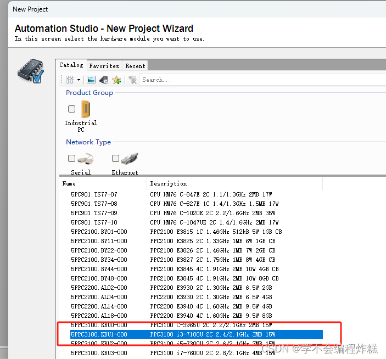Clear filters with the funnel icon
Viewport: 386px width, 359px height.
(133, 80)
